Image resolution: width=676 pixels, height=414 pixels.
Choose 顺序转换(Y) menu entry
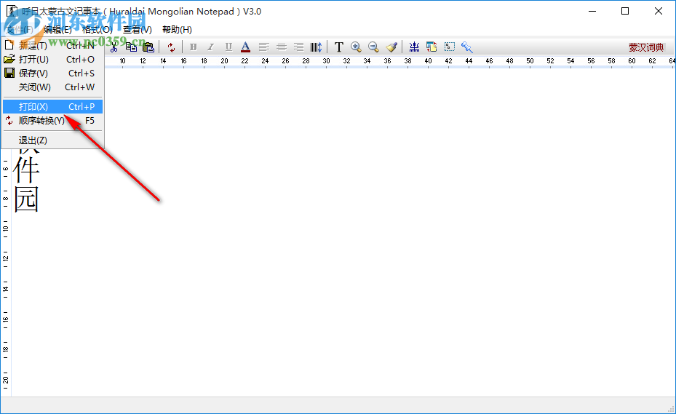(52, 120)
